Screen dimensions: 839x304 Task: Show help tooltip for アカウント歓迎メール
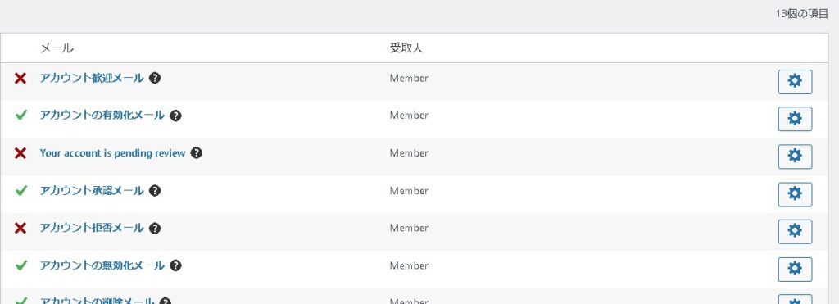coord(155,78)
